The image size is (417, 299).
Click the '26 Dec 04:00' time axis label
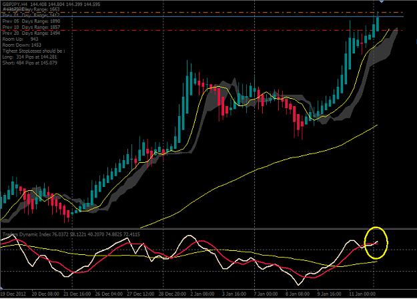[109, 294]
